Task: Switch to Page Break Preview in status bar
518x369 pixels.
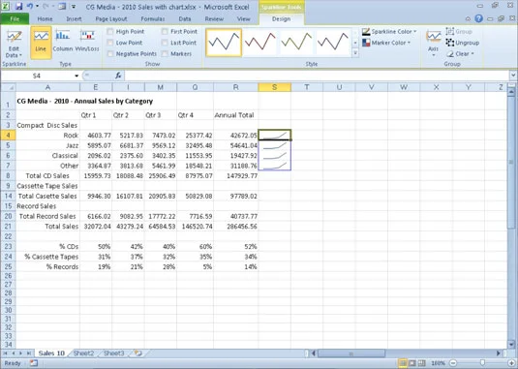Action: point(422,363)
